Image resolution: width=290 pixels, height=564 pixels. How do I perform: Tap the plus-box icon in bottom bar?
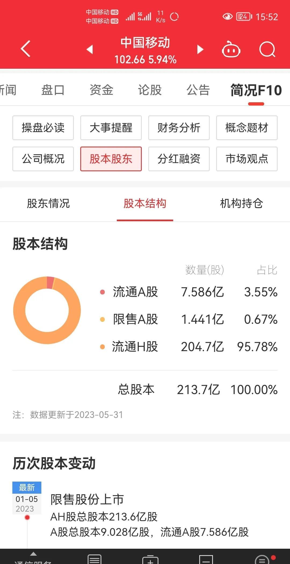point(150,559)
